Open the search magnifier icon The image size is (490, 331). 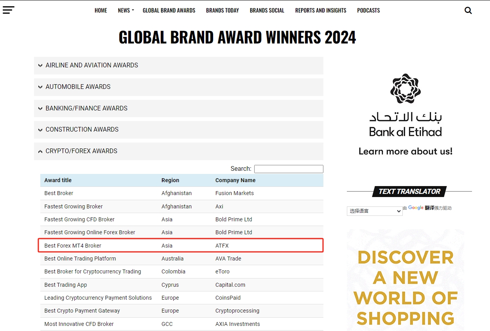point(468,11)
